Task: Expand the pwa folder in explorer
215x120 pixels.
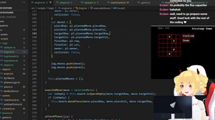Action: (x=2, y=21)
